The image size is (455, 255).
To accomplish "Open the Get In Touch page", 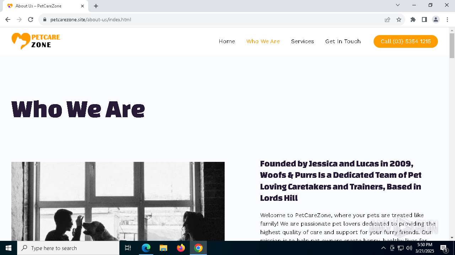I will click(343, 41).
